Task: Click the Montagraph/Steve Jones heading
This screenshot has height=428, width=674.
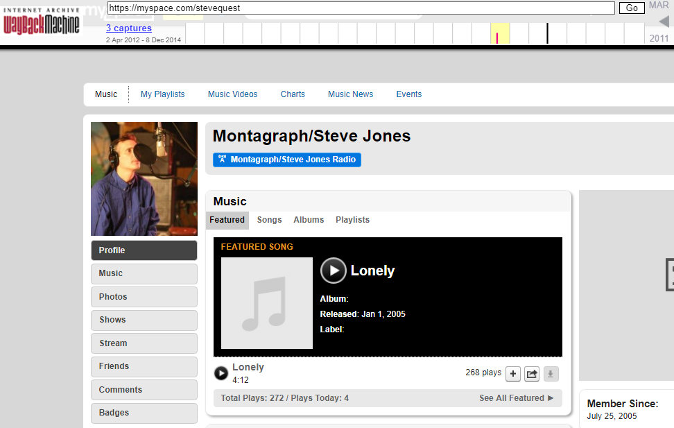Action: pos(311,137)
